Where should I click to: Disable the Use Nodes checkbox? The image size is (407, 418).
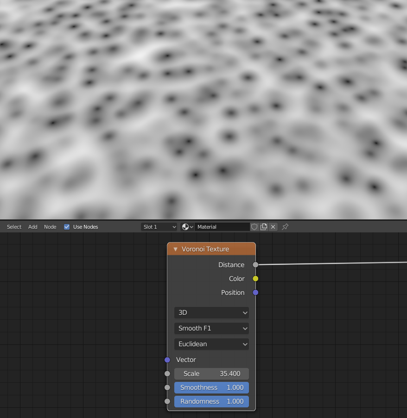pyautogui.click(x=66, y=227)
